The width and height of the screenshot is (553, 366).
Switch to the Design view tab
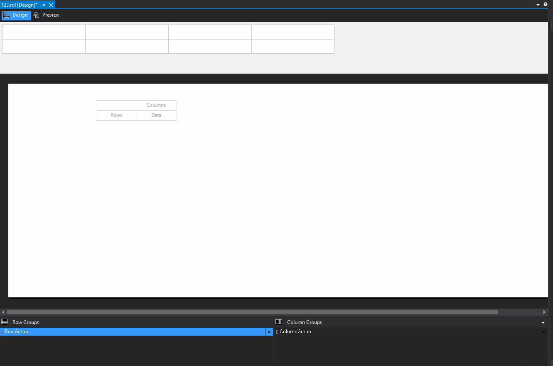coord(16,15)
